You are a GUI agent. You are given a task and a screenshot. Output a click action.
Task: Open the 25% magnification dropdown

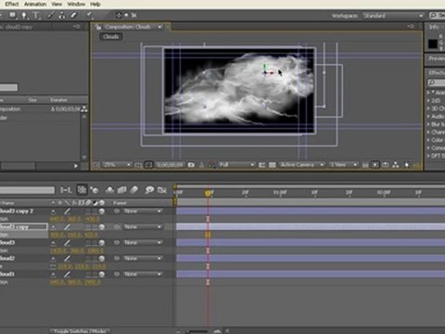117,165
